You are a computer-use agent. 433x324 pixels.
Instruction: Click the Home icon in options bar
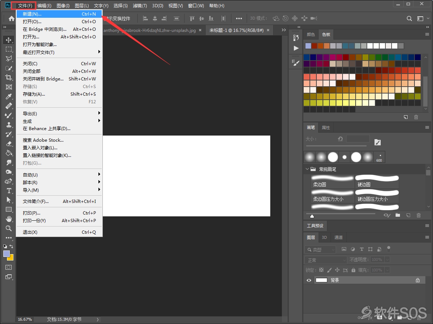11,18
